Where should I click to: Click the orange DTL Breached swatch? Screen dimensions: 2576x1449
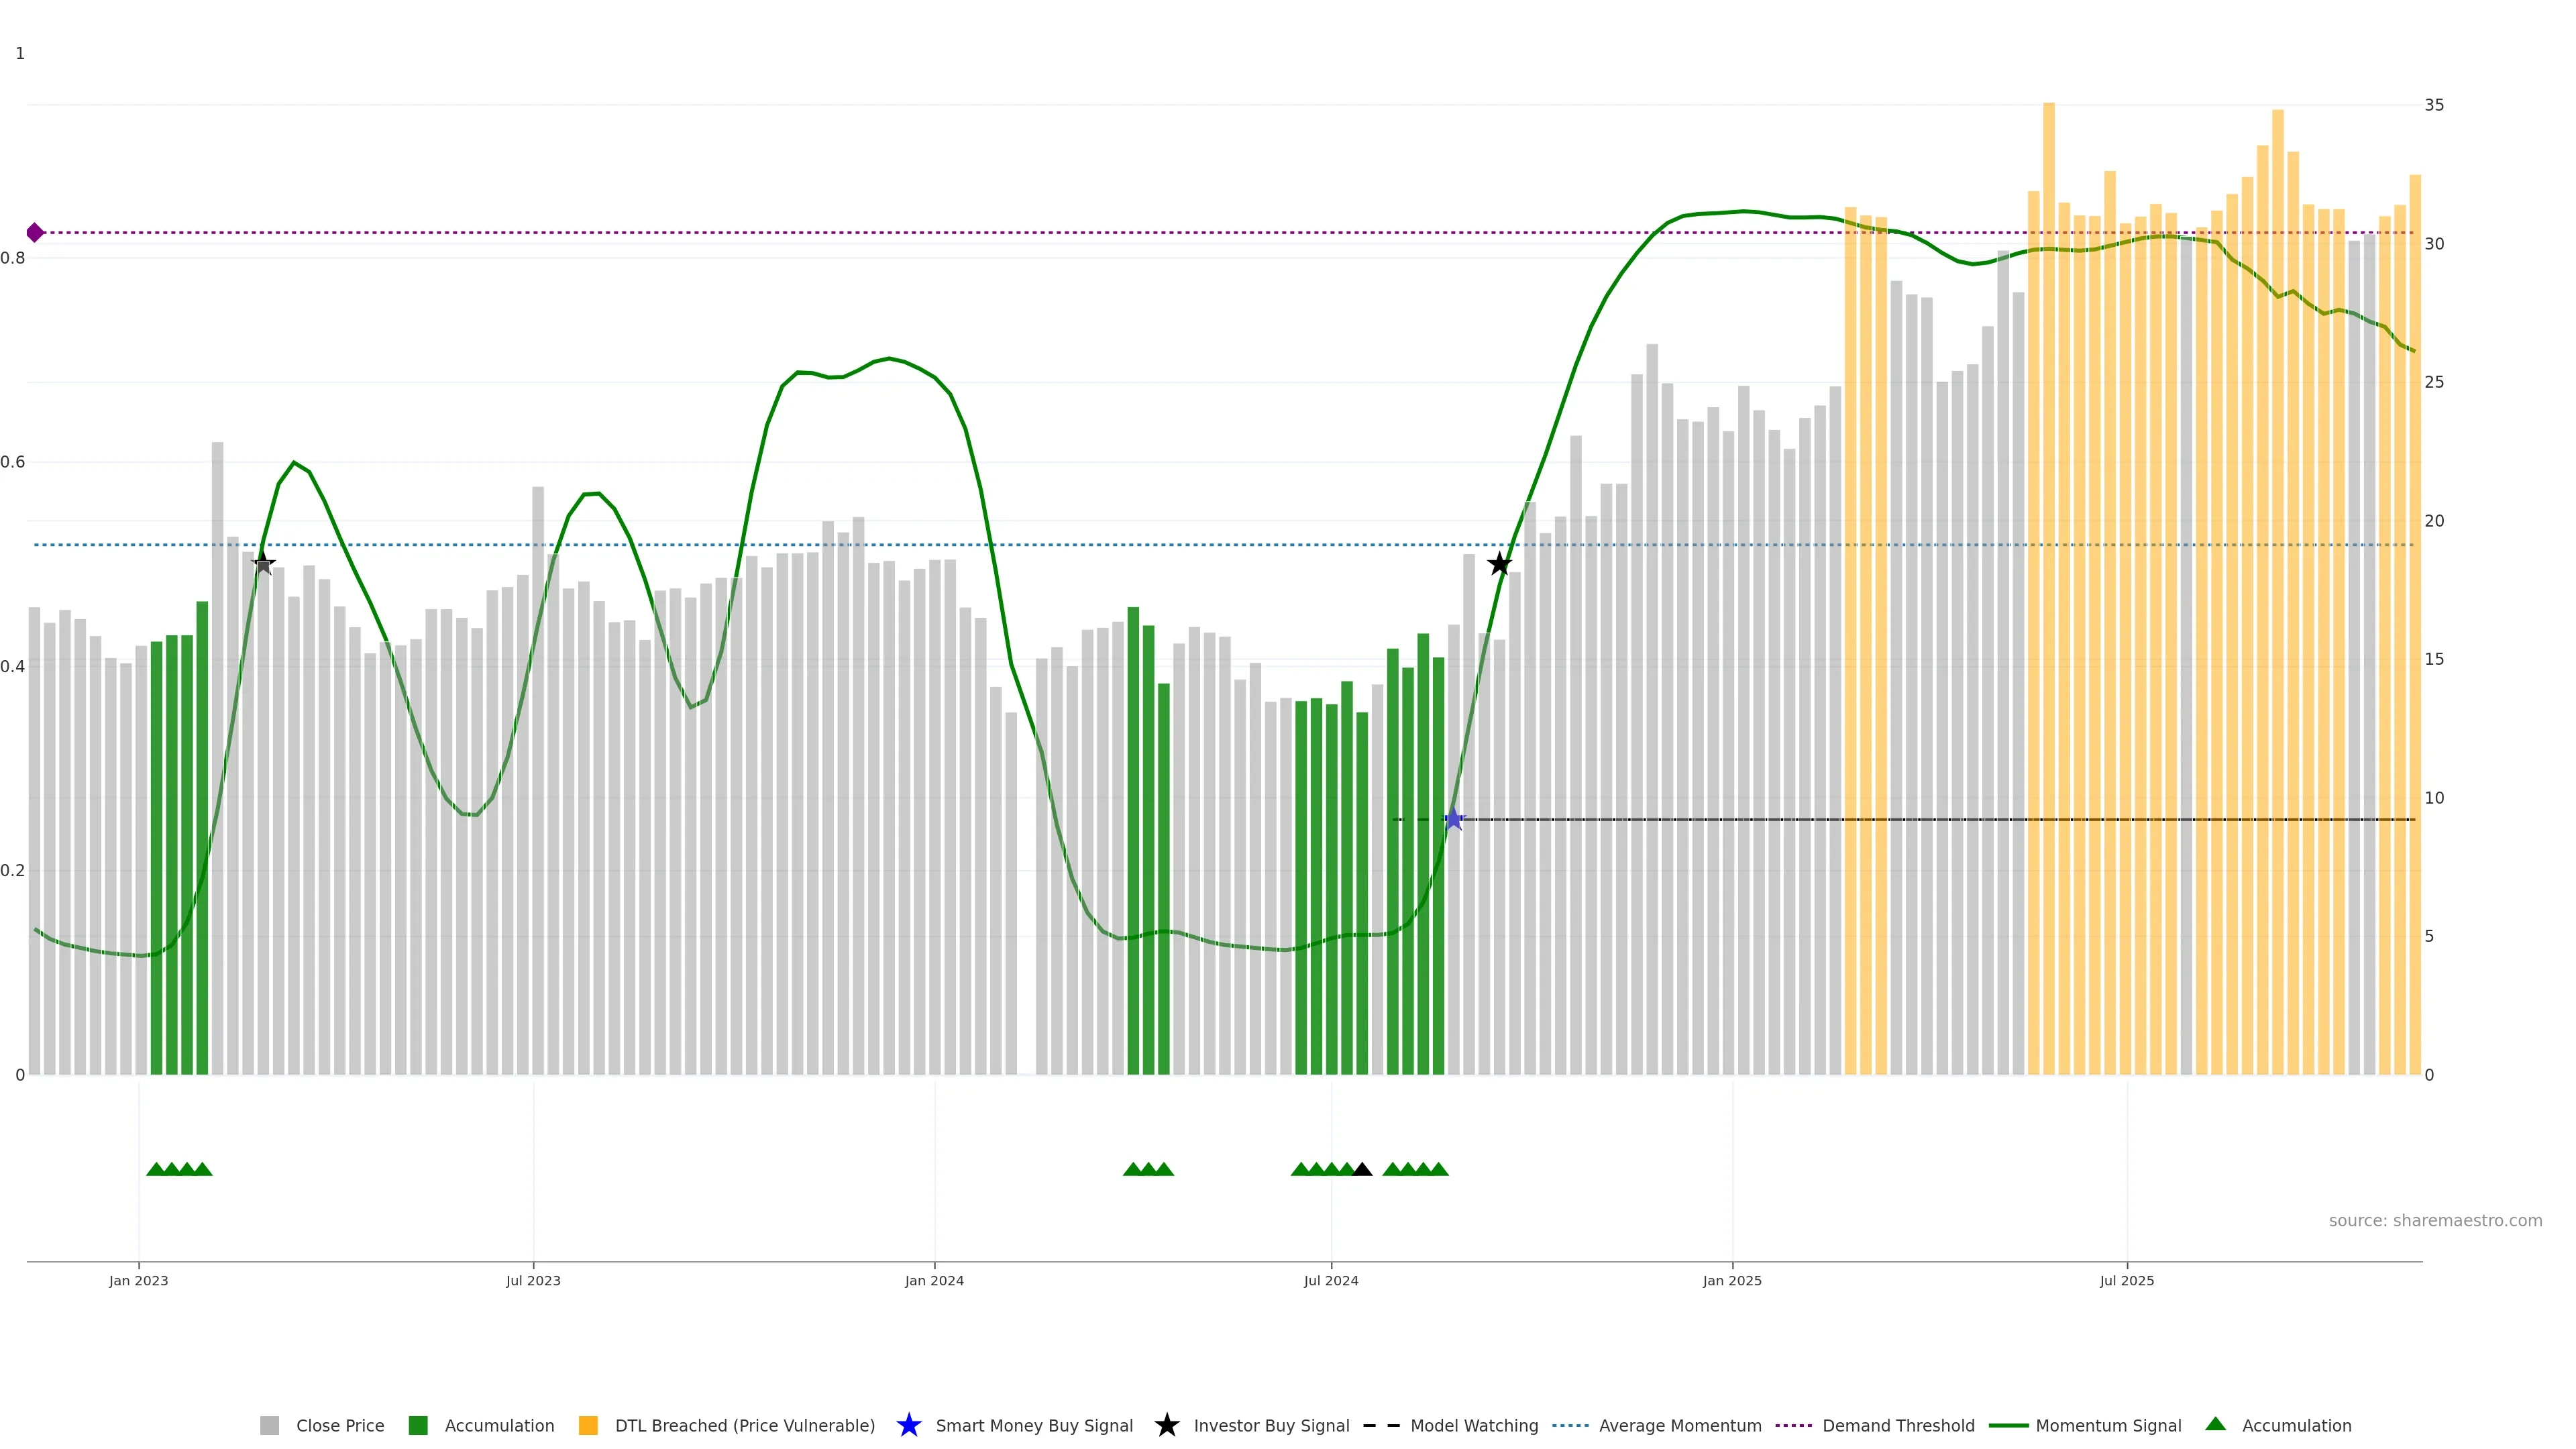(x=588, y=1426)
